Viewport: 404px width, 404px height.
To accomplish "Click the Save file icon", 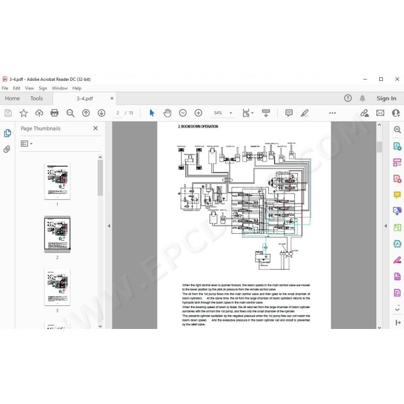I will click(x=8, y=113).
